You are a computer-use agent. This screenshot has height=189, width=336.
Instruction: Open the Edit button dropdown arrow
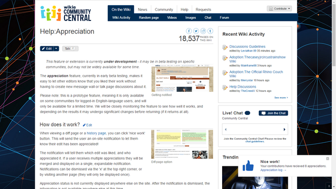click(x=56, y=49)
